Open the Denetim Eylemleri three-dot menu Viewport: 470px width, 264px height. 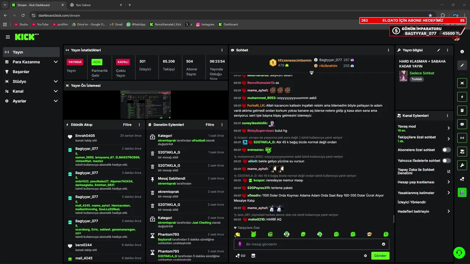[x=222, y=125]
